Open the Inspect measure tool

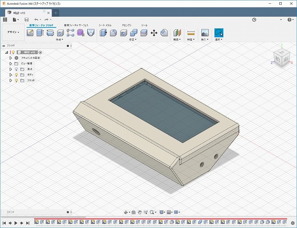(x=191, y=33)
